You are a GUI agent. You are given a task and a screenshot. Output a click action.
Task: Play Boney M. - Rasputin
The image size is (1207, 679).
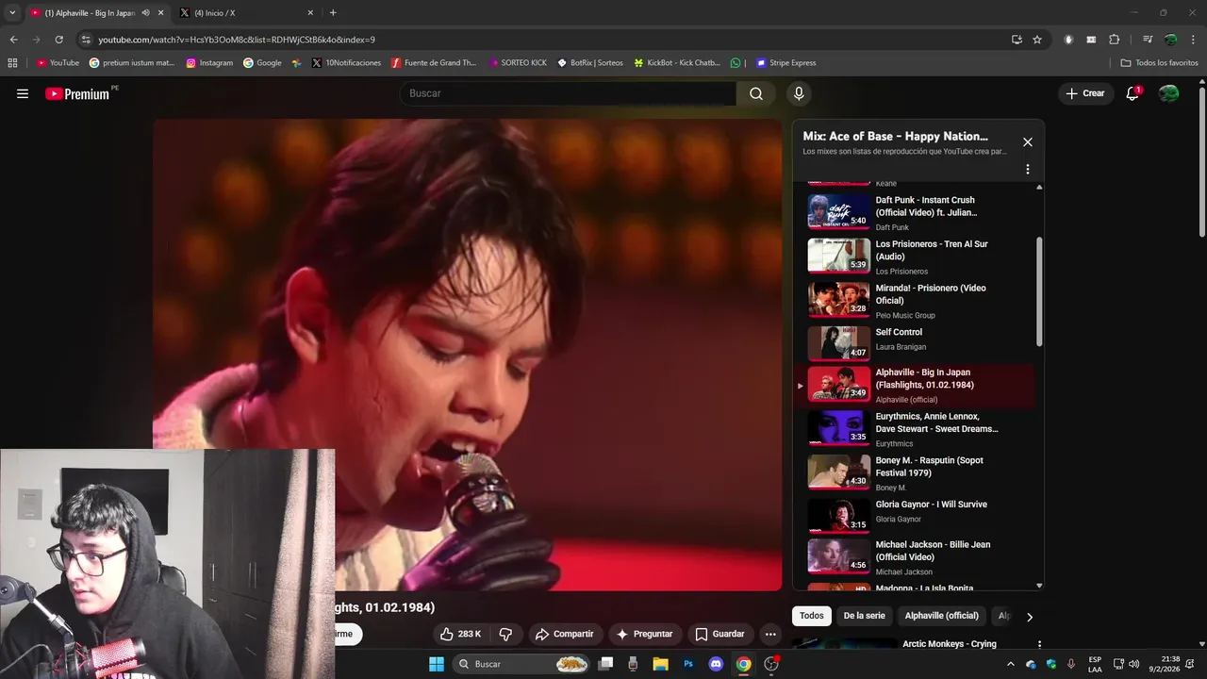click(914, 472)
